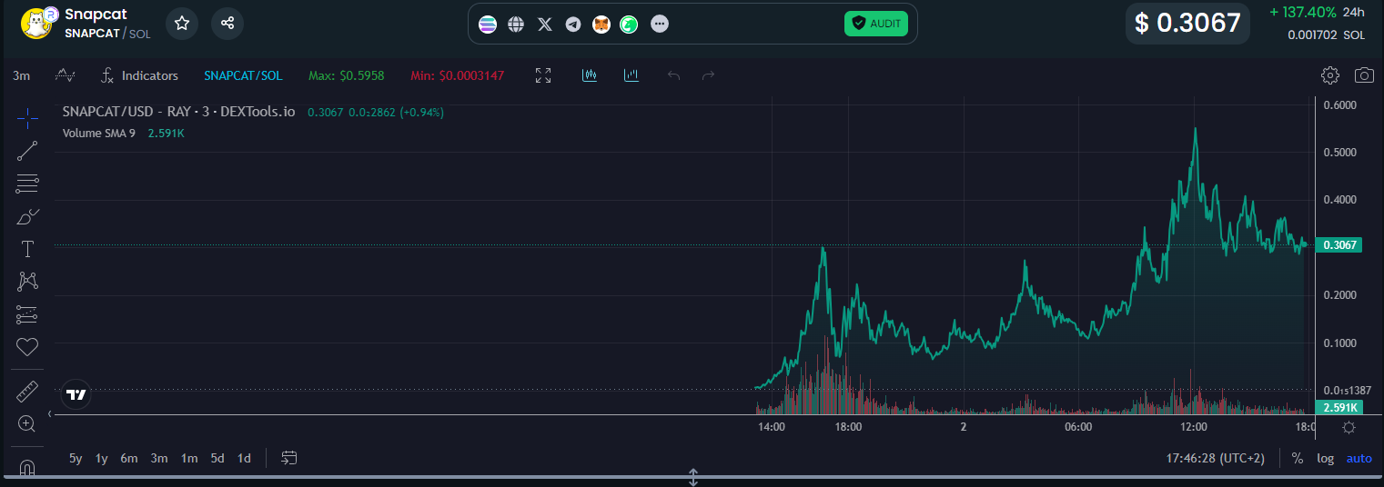1384x487 pixels.
Task: Click the Min: $0.0003147 value
Action: [x=457, y=75]
